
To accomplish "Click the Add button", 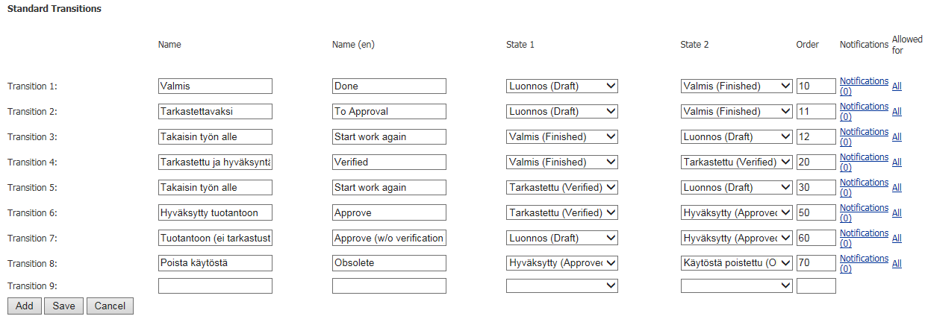I will [24, 306].
